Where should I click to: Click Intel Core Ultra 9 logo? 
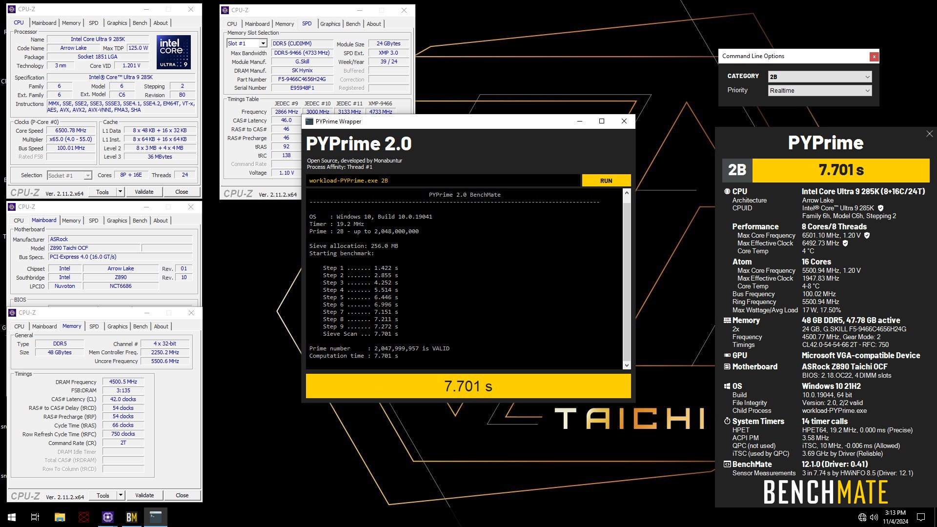click(x=174, y=52)
